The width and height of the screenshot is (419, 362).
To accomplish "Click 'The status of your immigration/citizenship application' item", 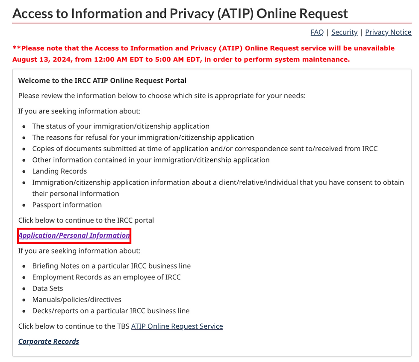I will click(x=121, y=126).
